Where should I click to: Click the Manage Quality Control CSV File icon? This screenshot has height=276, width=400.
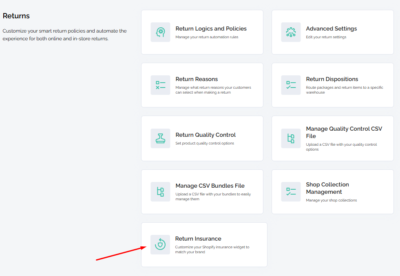coord(291,138)
